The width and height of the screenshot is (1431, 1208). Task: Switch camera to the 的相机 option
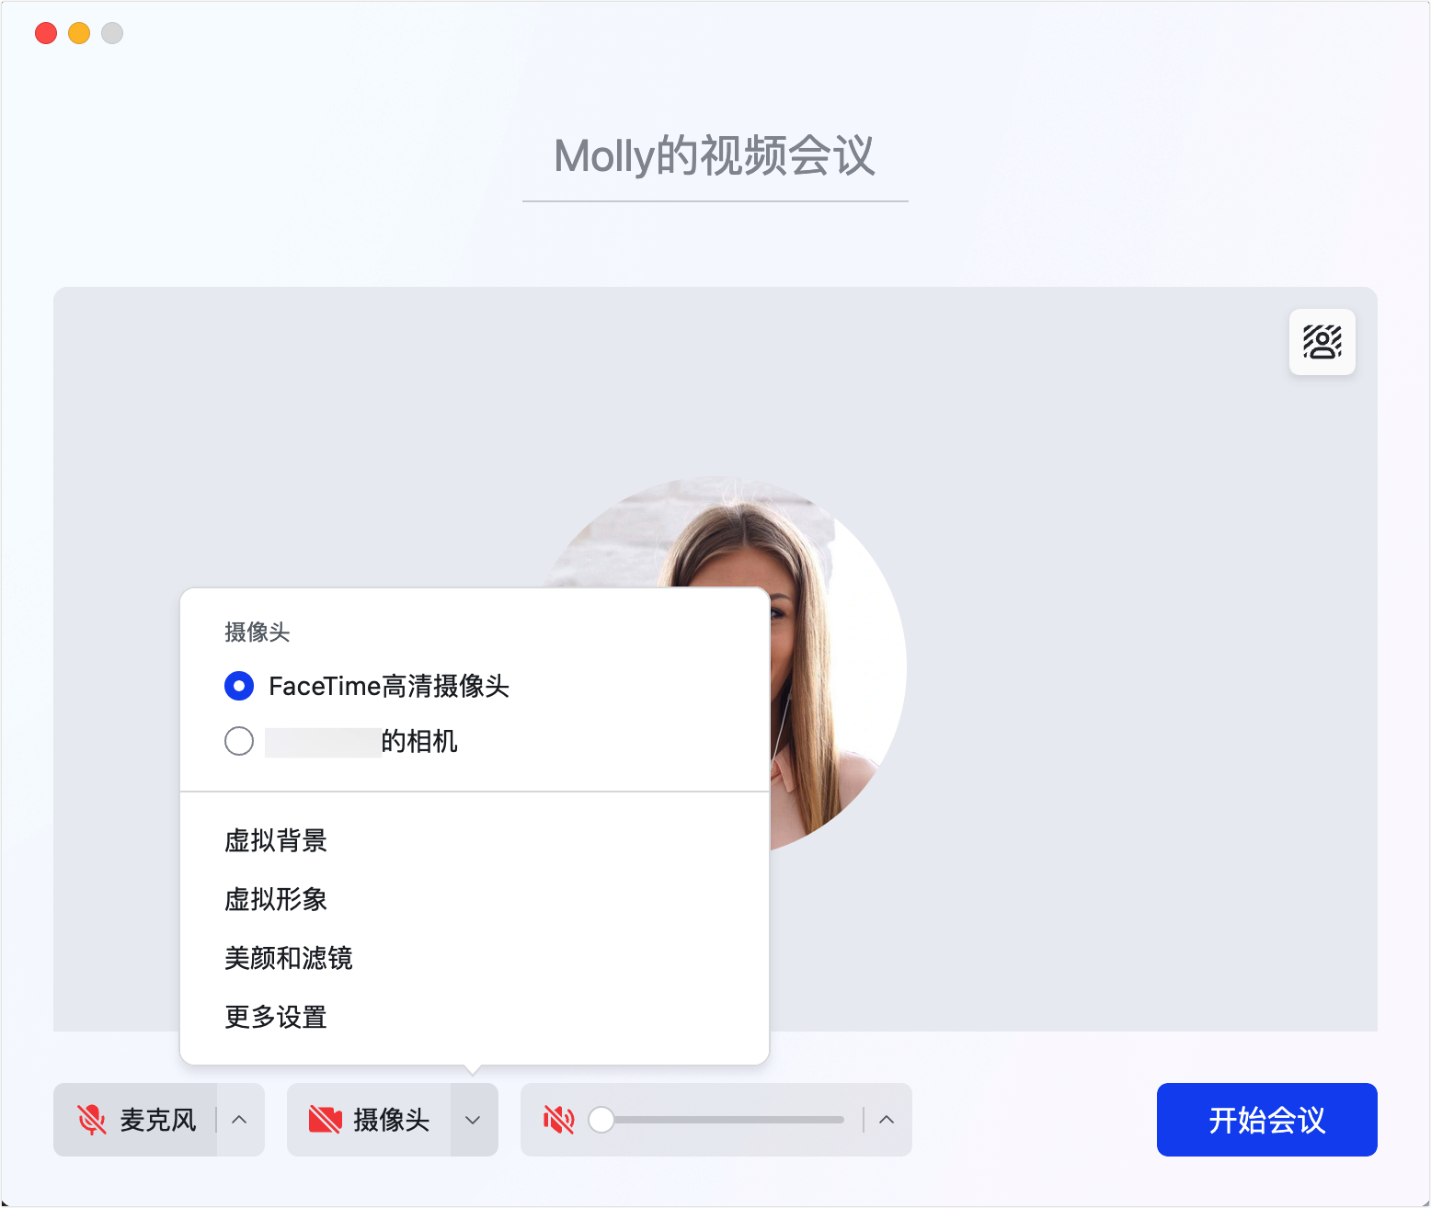238,741
